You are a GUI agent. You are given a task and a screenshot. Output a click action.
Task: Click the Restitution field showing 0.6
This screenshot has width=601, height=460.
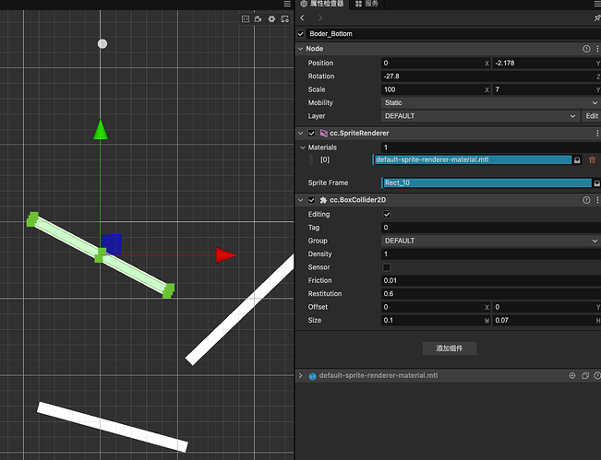click(491, 294)
